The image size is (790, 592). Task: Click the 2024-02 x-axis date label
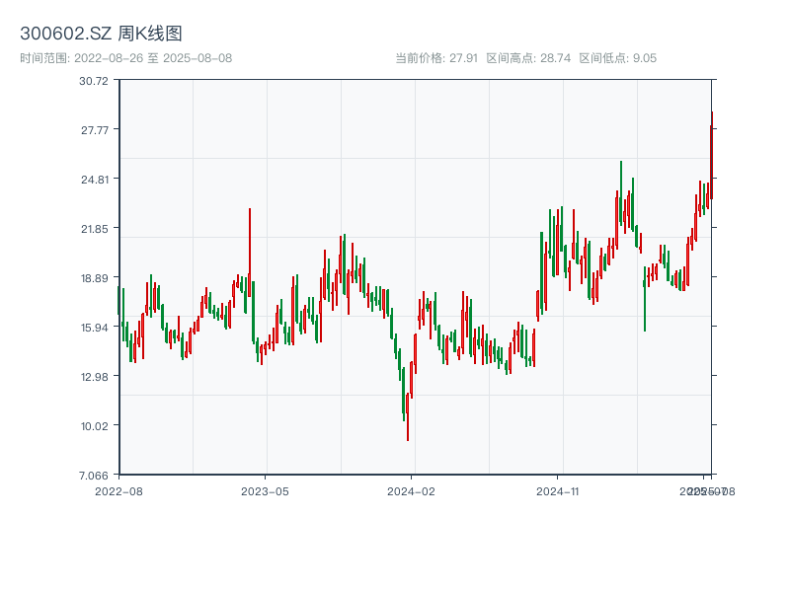coord(411,490)
